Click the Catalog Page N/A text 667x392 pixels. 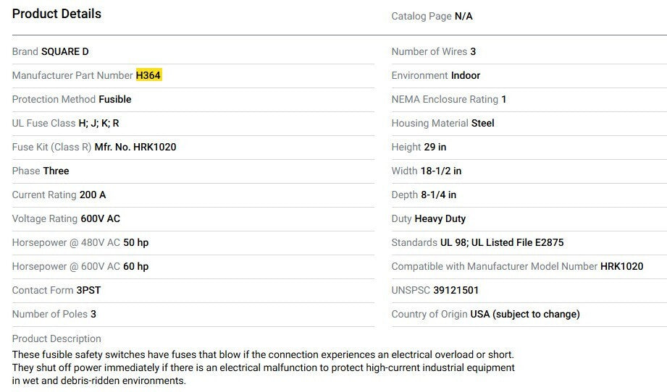(x=432, y=16)
